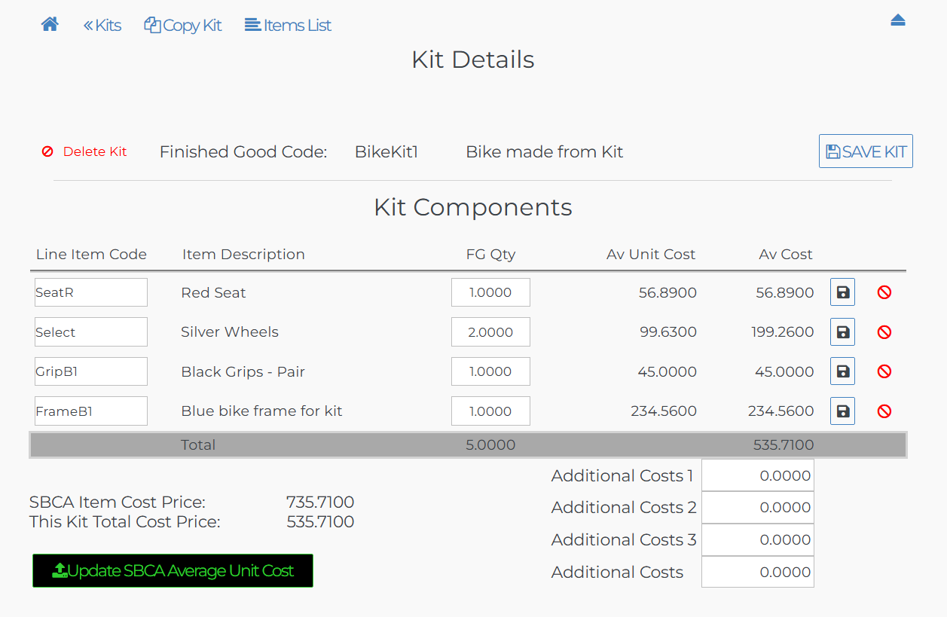Save the Red Seat line item
This screenshot has height=617, width=947.
842,292
